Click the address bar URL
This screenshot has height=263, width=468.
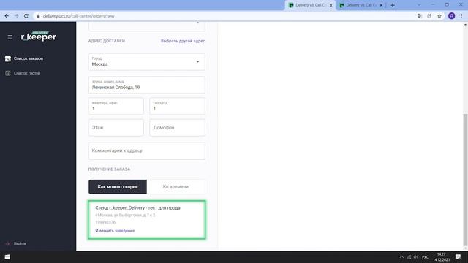tap(78, 16)
